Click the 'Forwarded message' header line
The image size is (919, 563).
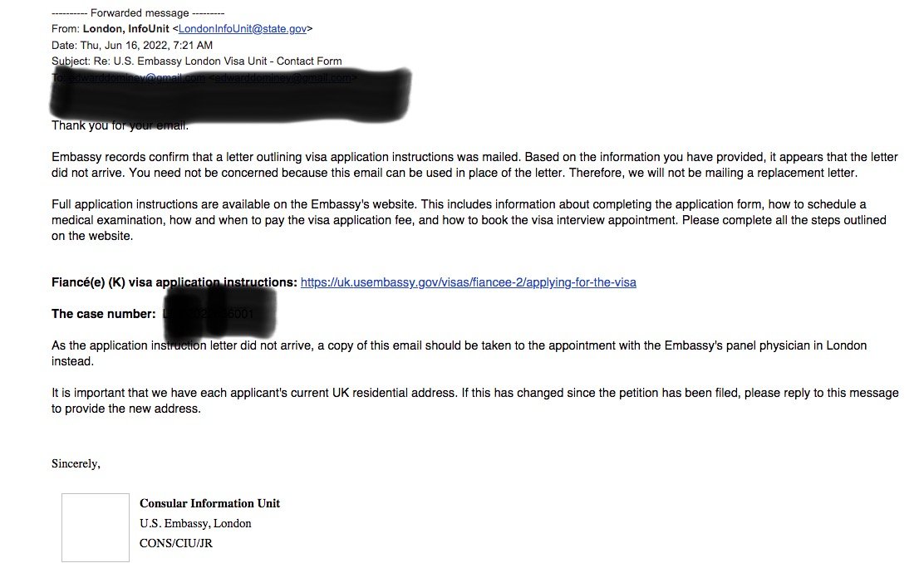(138, 12)
